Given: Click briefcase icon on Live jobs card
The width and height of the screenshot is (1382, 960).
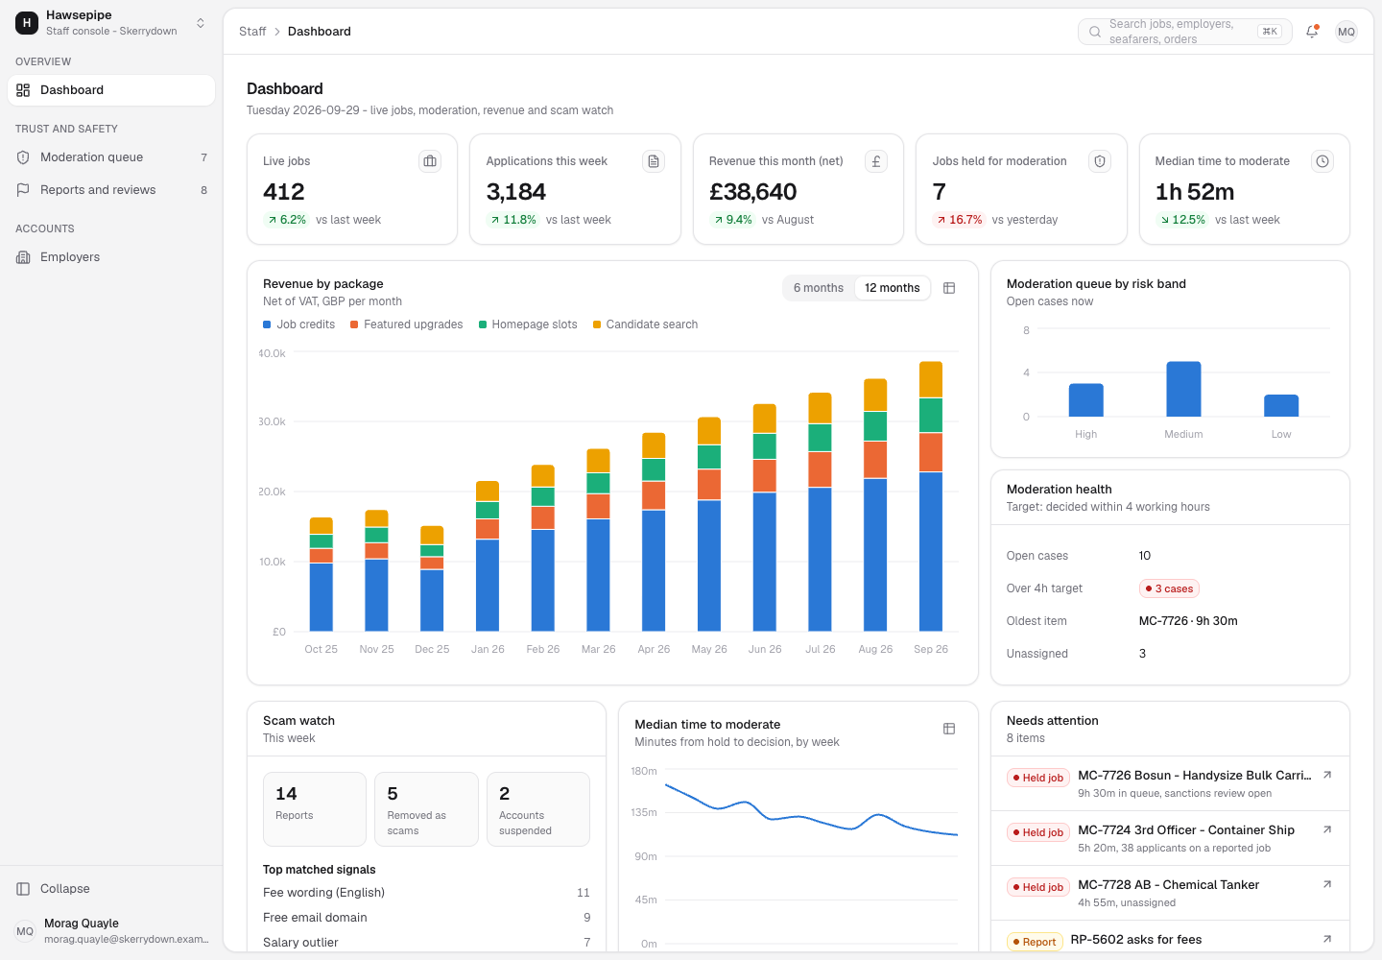Looking at the screenshot, I should coord(430,161).
